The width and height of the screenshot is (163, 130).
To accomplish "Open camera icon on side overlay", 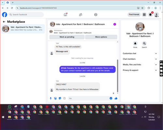I will pos(161,64).
